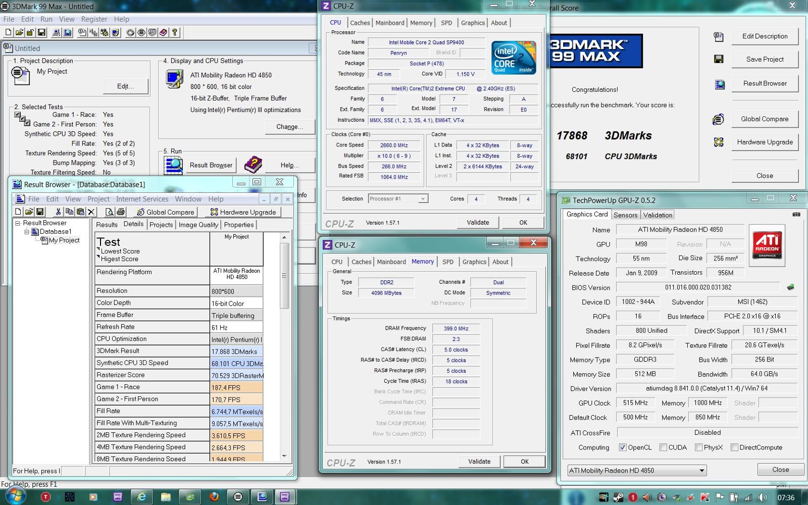Click the OK button in lower CPU-Z window
808x505 pixels.
525,461
